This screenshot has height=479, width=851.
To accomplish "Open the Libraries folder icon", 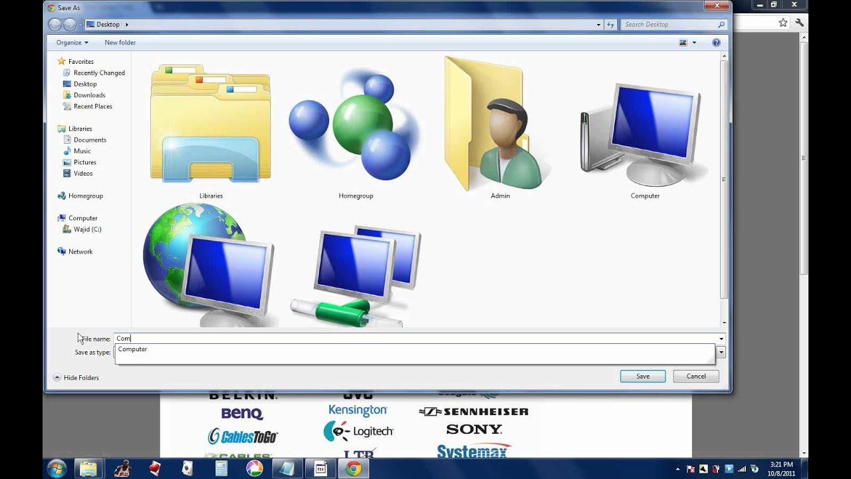I will [211, 124].
